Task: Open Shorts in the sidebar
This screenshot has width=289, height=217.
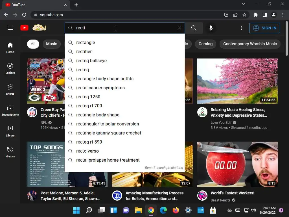Action: pos(10,89)
